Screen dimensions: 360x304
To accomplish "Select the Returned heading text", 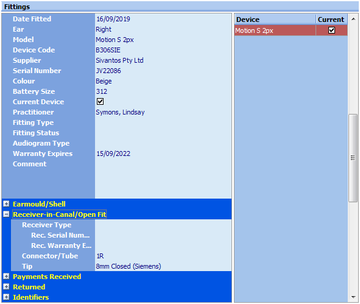I will tap(29, 287).
